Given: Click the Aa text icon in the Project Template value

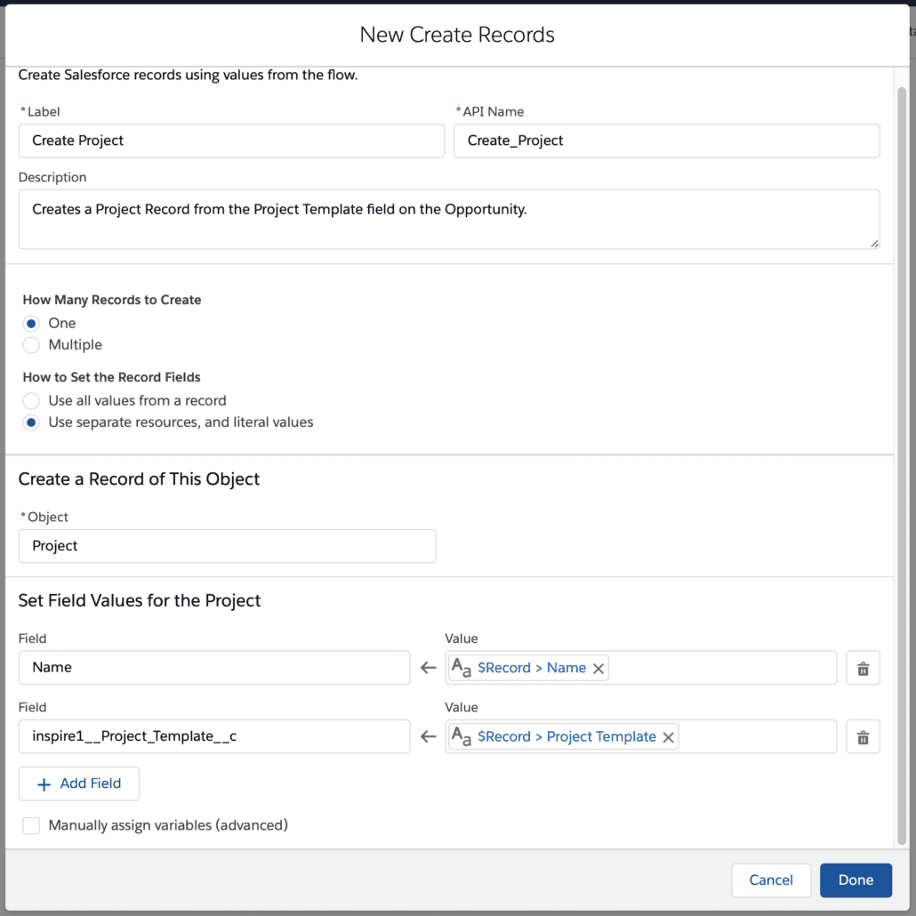Looking at the screenshot, I should click(462, 736).
